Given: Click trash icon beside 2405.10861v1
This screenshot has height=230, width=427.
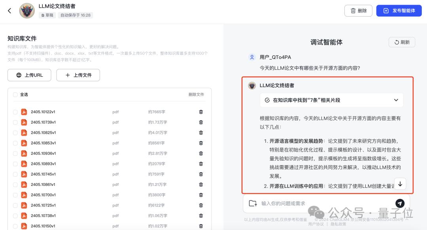Looking at the screenshot, I should 201,184.
